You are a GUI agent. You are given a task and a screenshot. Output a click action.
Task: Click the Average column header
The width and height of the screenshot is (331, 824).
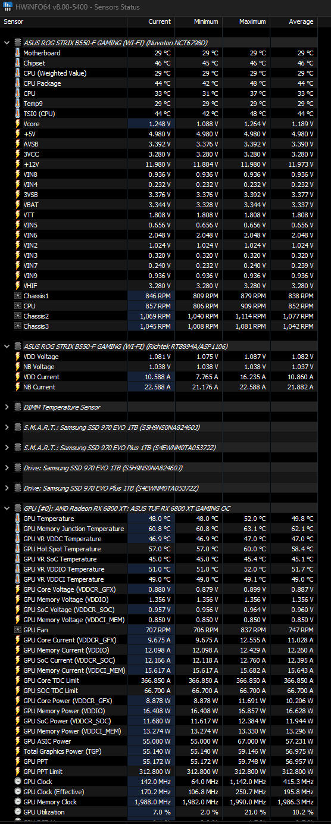coord(294,21)
